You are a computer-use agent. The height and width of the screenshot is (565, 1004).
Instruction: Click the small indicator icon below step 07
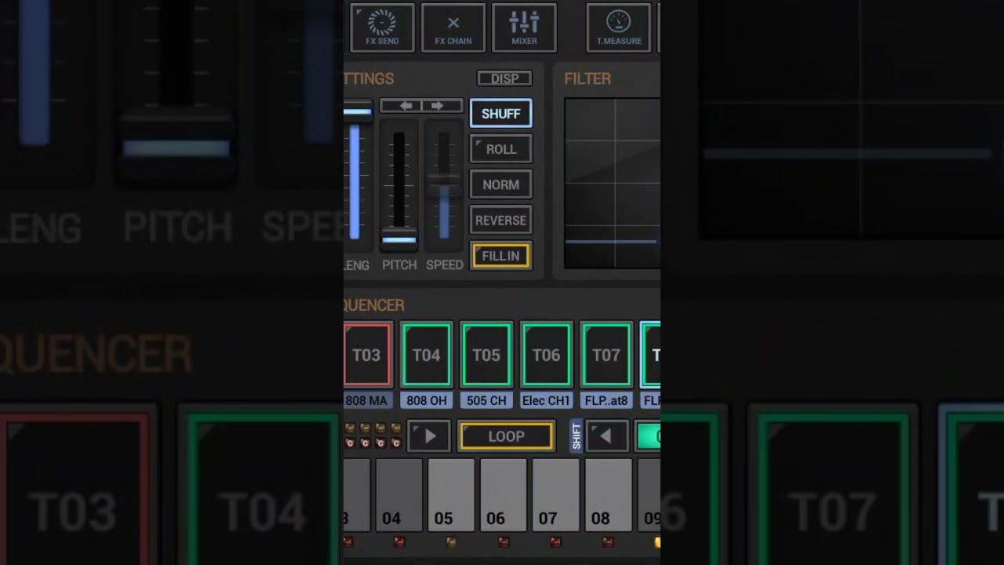[555, 541]
